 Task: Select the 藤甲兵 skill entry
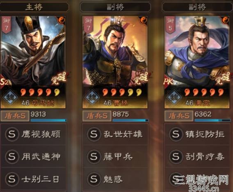tap(115, 156)
